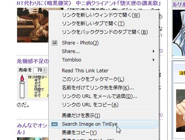Click the TinEye search icon
The height and width of the screenshot is (140, 185).
coord(55,124)
